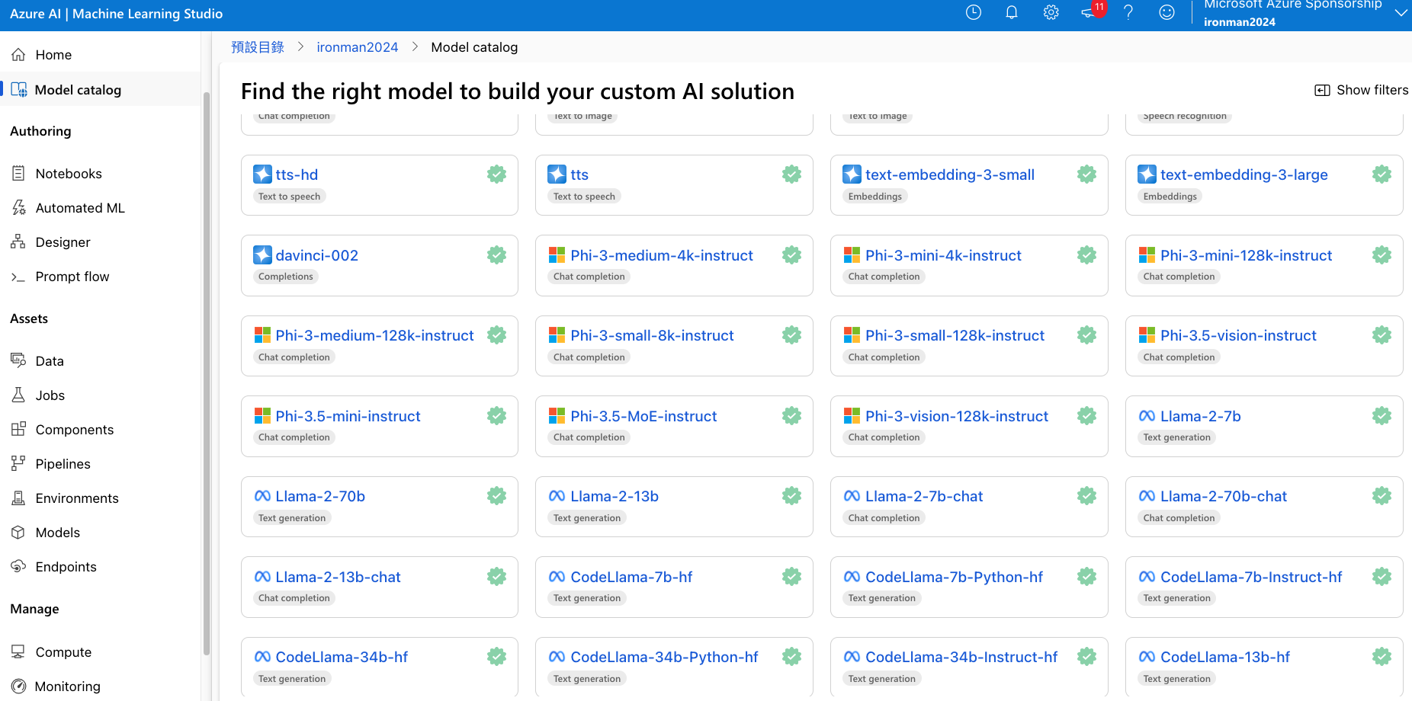The height and width of the screenshot is (701, 1412).
Task: Open Llama-2-7b-chat model
Action: pos(924,496)
